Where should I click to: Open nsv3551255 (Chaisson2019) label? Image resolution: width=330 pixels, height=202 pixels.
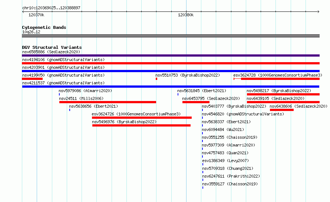click(230, 137)
